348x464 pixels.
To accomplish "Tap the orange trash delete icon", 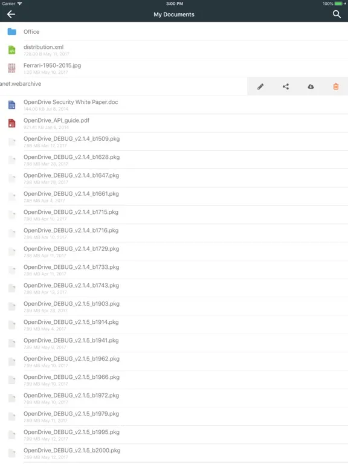I will [336, 86].
